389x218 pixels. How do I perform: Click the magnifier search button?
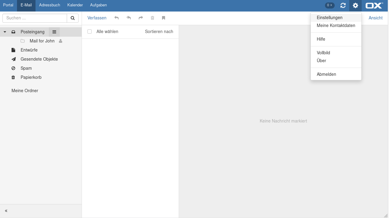(73, 18)
